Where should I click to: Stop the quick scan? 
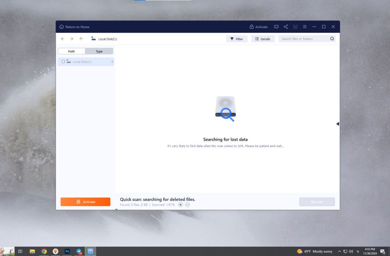point(181,205)
